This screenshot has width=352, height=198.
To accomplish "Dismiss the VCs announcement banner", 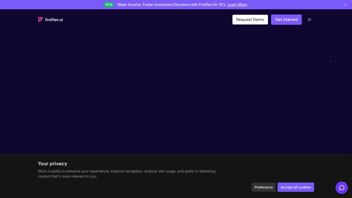I will click(345, 4).
